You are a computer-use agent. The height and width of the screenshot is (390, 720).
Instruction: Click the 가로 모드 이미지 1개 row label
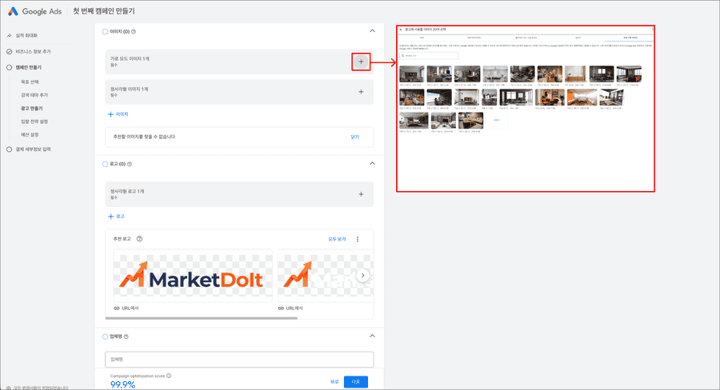click(130, 58)
